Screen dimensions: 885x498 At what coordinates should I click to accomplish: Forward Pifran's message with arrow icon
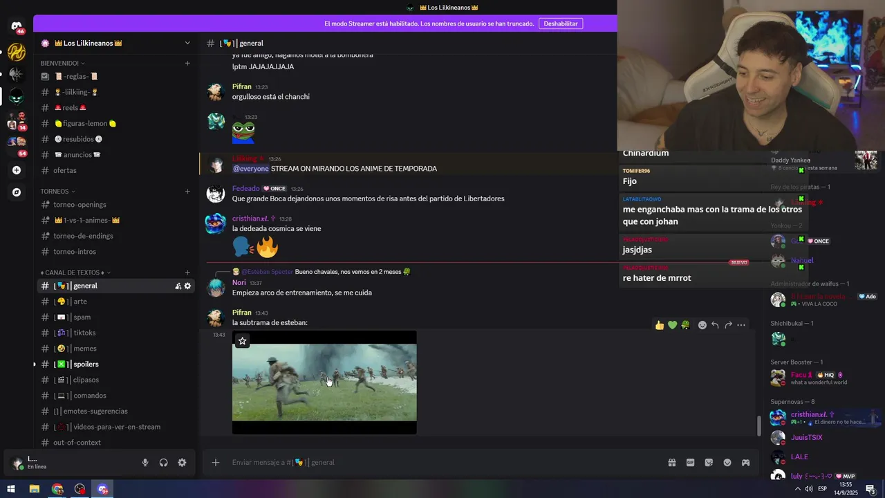pos(728,325)
